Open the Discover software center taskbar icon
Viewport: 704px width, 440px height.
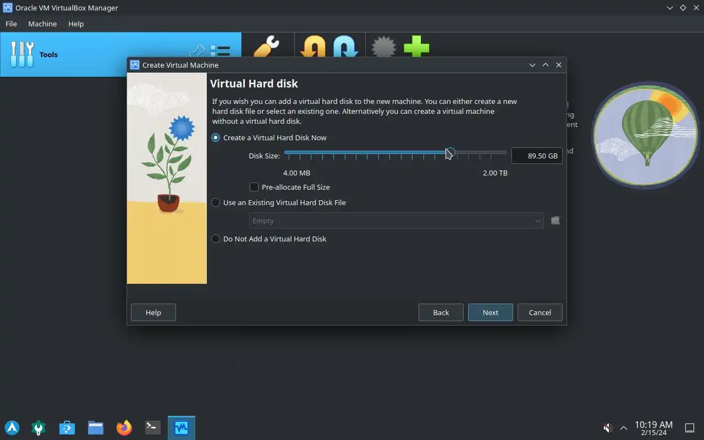click(x=67, y=427)
